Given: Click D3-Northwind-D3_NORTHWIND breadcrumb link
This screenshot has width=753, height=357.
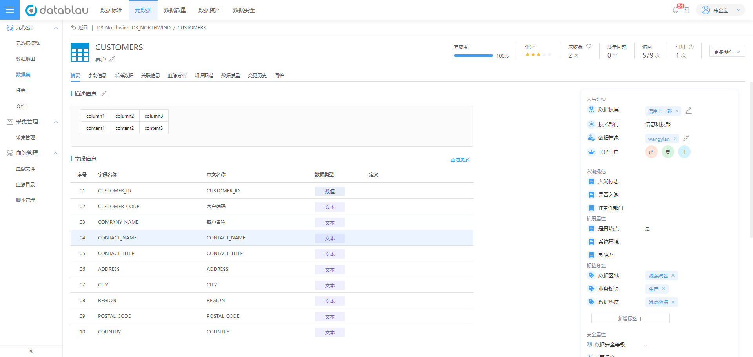Looking at the screenshot, I should 134,27.
